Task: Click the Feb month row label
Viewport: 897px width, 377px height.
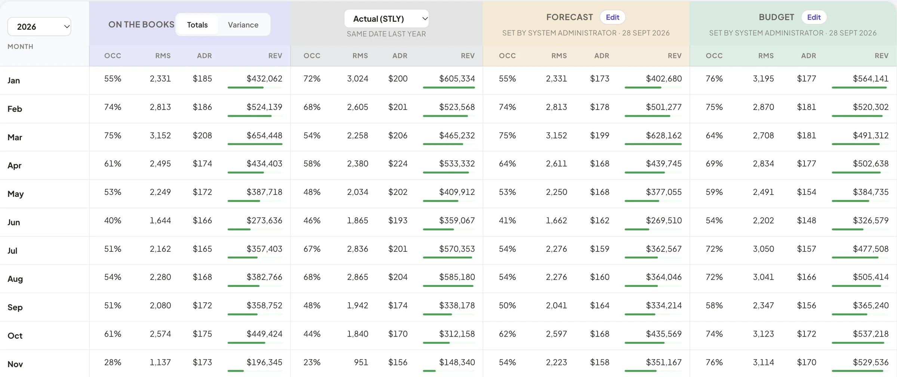Action: tap(15, 109)
